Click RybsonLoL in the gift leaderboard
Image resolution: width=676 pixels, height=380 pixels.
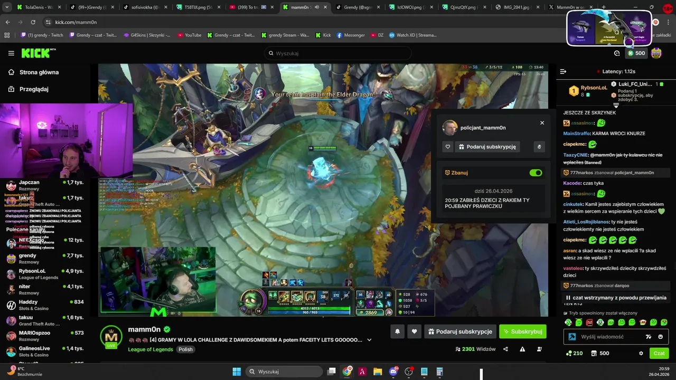pos(594,88)
